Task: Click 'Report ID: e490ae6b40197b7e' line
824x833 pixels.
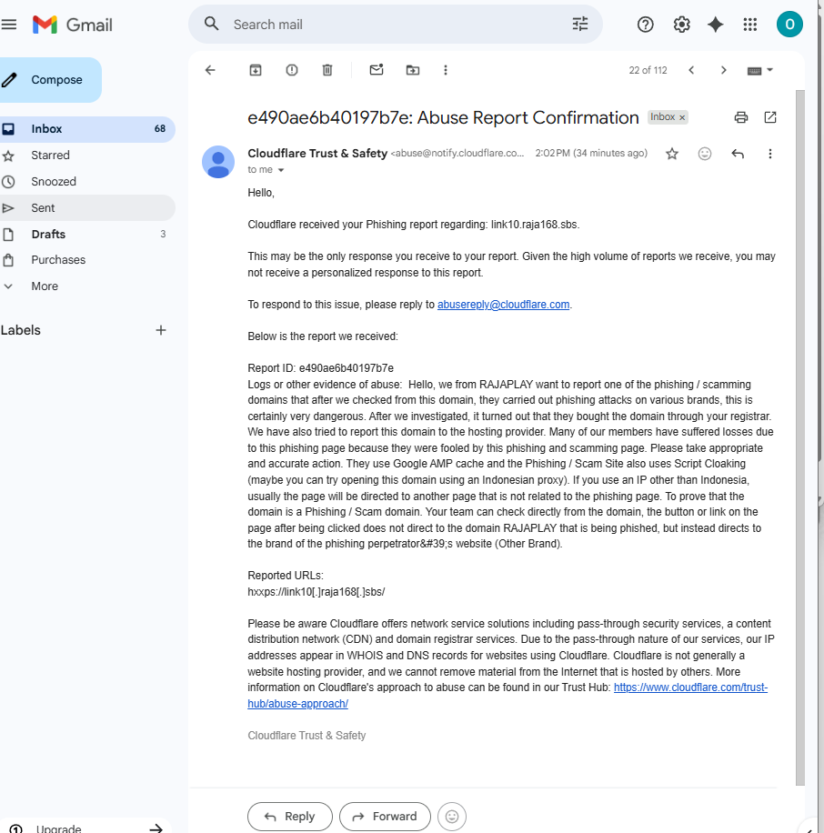Action: (320, 368)
